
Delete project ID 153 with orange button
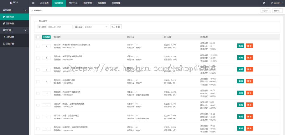[250, 46]
